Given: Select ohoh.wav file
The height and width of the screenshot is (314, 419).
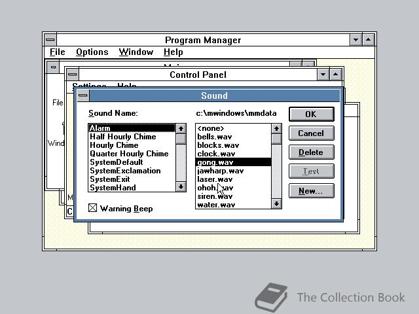Looking at the screenshot, I should 234,188.
